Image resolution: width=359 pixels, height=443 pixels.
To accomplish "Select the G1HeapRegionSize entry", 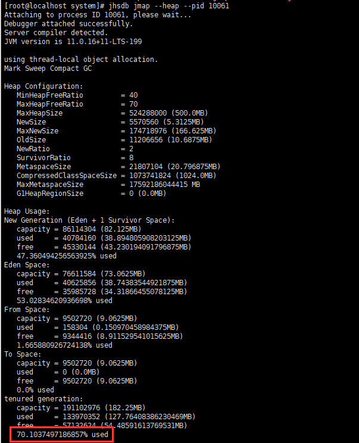I will tap(91, 194).
